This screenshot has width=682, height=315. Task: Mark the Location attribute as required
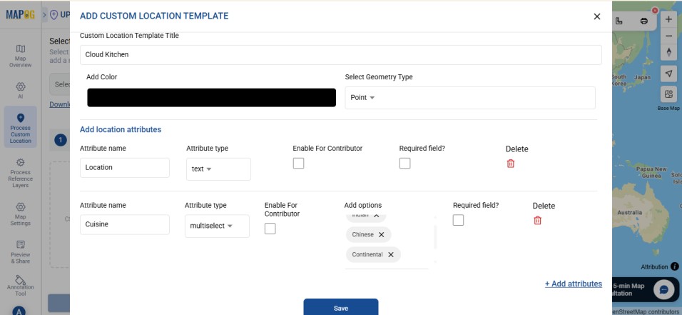coord(405,164)
